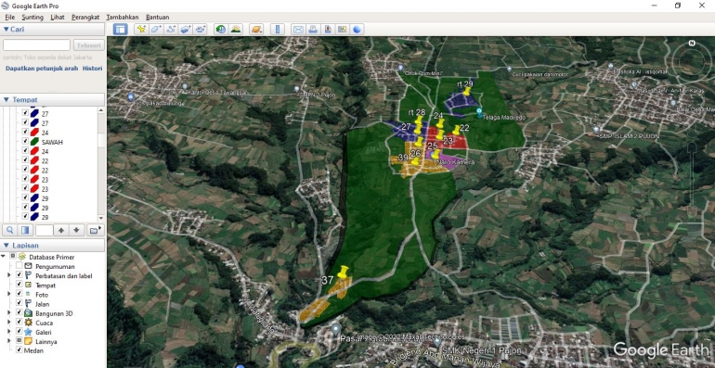Disable the Jalan layer checkbox
This screenshot has width=715, height=368.
pos(19,303)
